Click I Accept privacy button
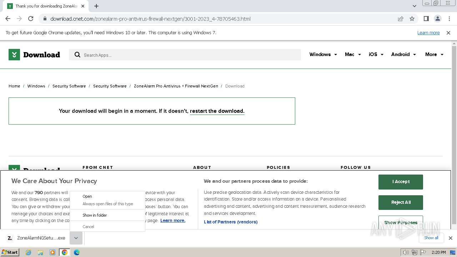 pyautogui.click(x=401, y=182)
